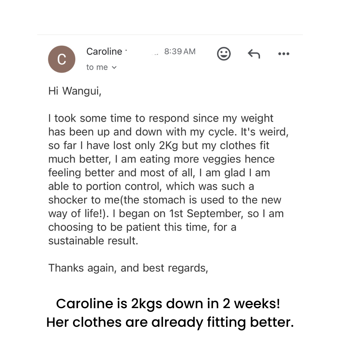Image resolution: width=340 pixels, height=340 pixels.
Task: Add an emoji reaction to the email
Action: [224, 54]
